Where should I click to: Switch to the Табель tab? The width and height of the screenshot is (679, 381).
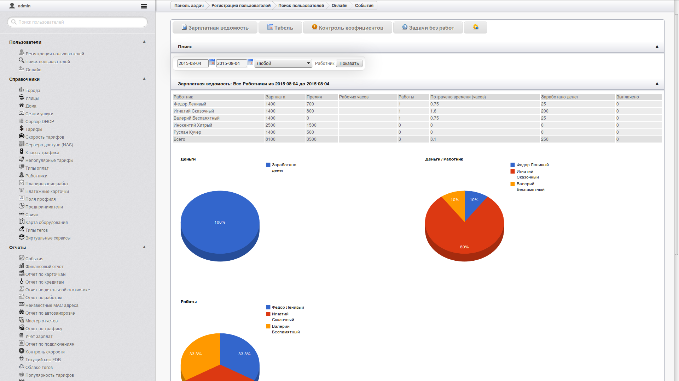280,28
